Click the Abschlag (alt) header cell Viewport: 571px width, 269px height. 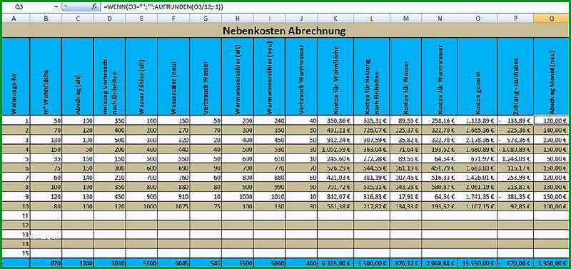coord(78,76)
